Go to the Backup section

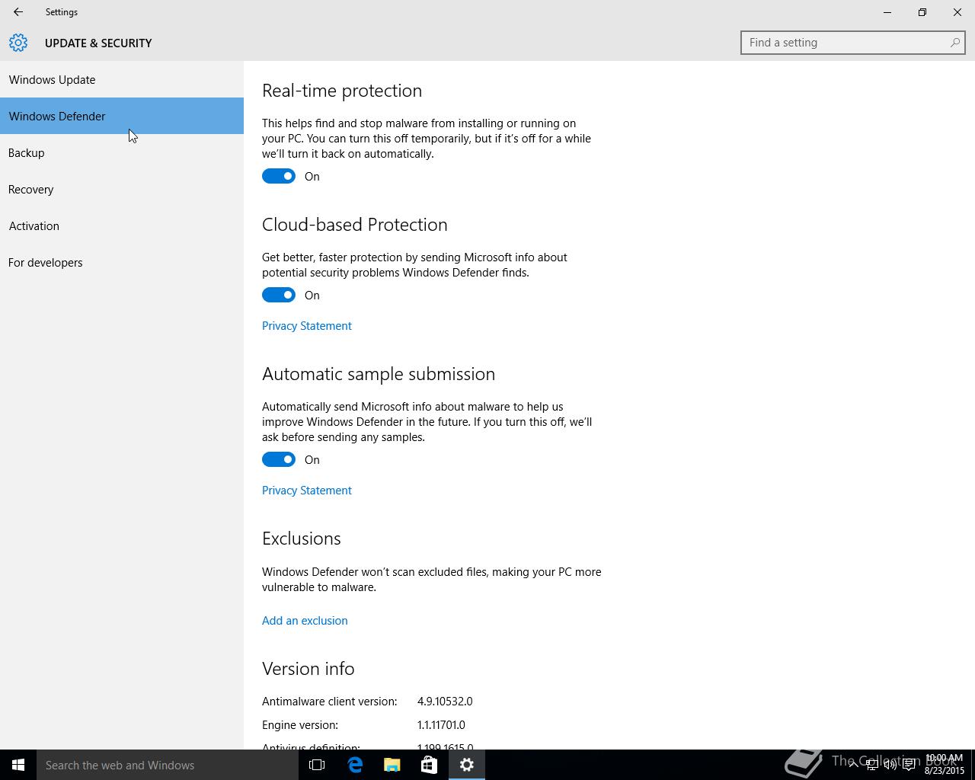tap(122, 152)
